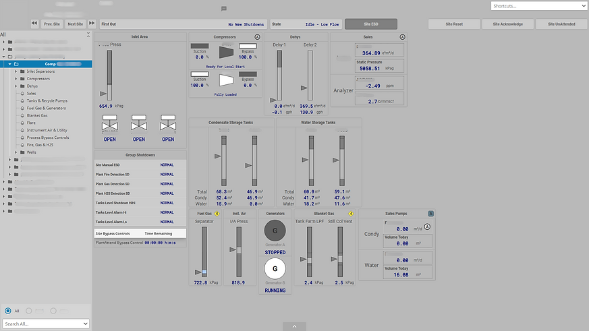Open the message icon at top center
This screenshot has width=589, height=331.
coord(224,9)
